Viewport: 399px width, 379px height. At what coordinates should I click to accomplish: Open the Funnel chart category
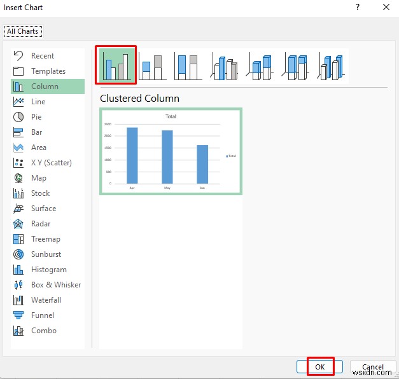point(48,315)
